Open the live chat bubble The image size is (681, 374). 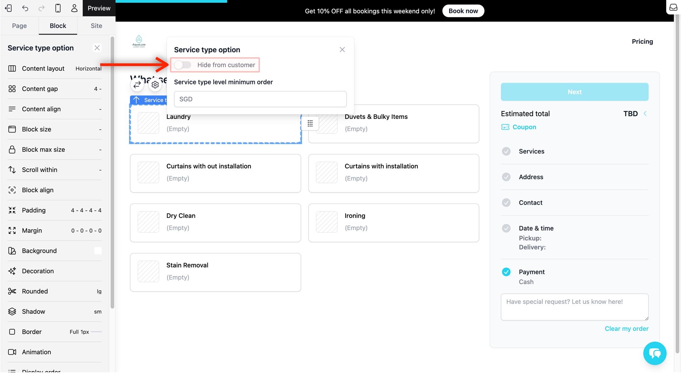pyautogui.click(x=655, y=353)
